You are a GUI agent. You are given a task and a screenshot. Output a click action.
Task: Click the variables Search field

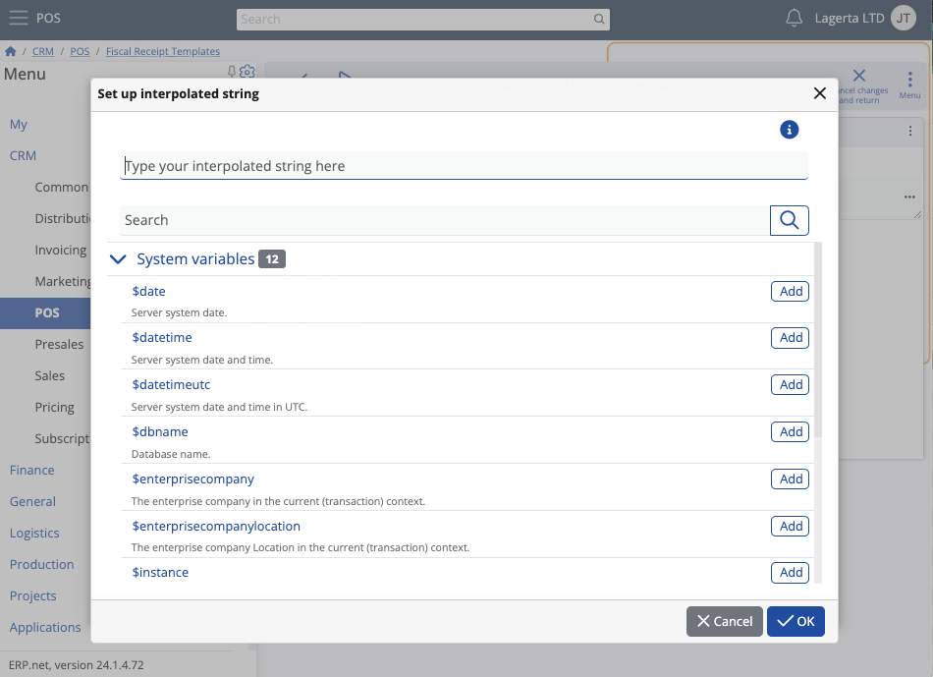point(444,220)
